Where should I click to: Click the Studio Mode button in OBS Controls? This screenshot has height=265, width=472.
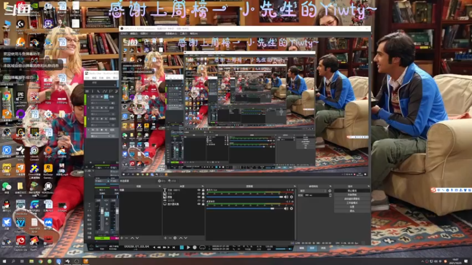point(352,203)
